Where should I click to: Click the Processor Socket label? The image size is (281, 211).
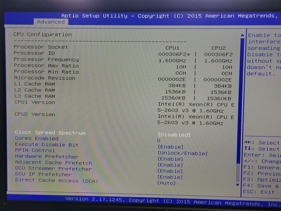click(x=41, y=47)
